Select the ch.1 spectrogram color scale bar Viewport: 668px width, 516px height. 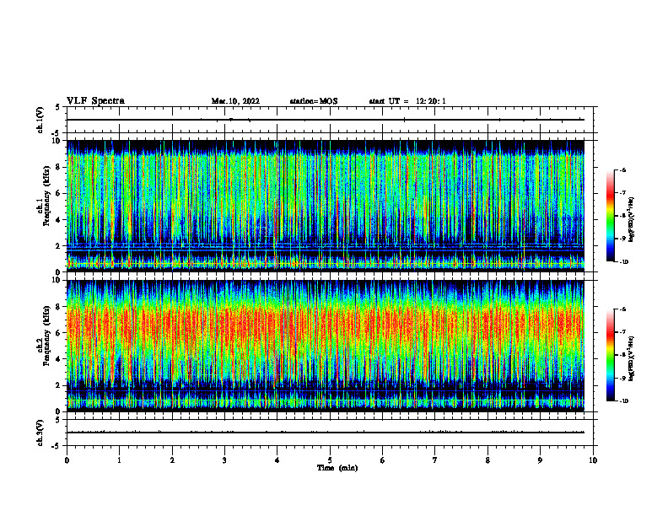(x=611, y=216)
